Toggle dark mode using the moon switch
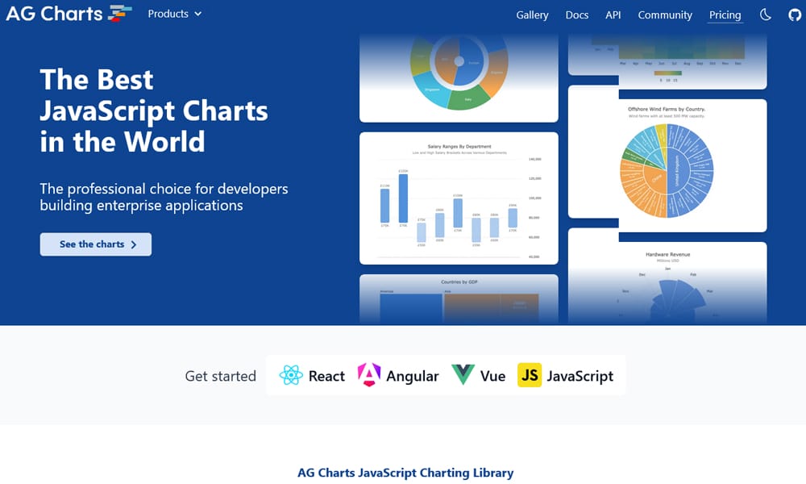 click(x=764, y=14)
